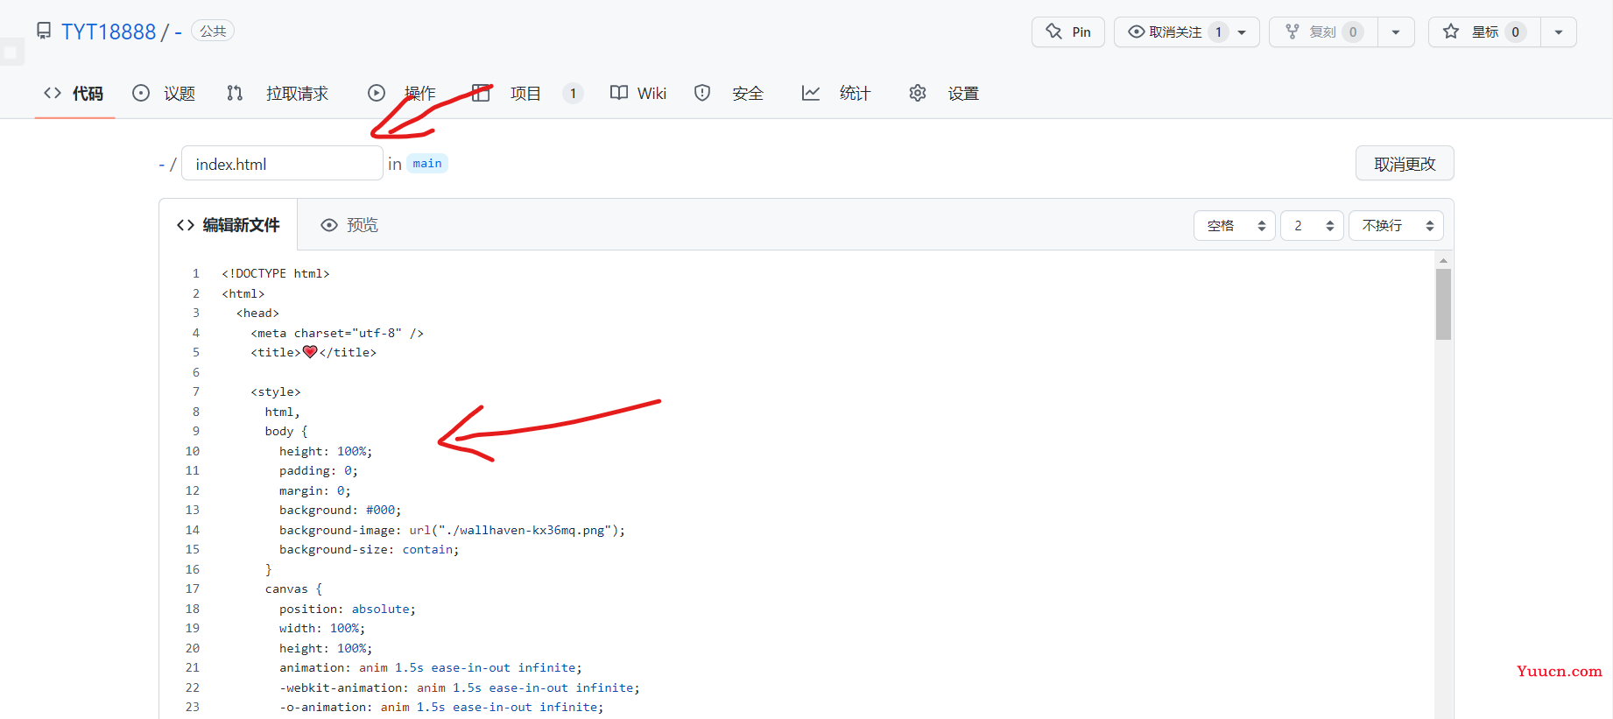
Task: Click the actions play icon
Action: (377, 93)
